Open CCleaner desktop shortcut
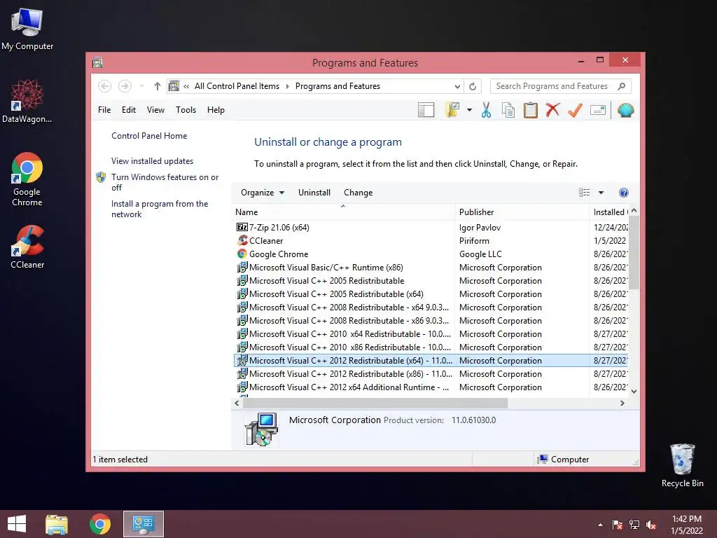Screen dimensions: 717x538 [x=27, y=246]
